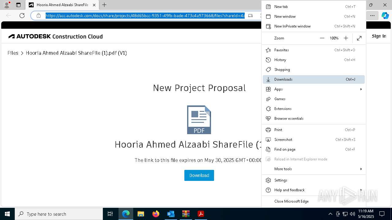Viewport: 392px width, 220px height.
Task: Click the Autodesk Construction Cloud logo
Action: click(56, 36)
